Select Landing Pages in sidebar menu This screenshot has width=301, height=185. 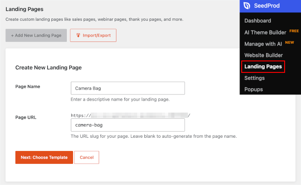coord(263,67)
